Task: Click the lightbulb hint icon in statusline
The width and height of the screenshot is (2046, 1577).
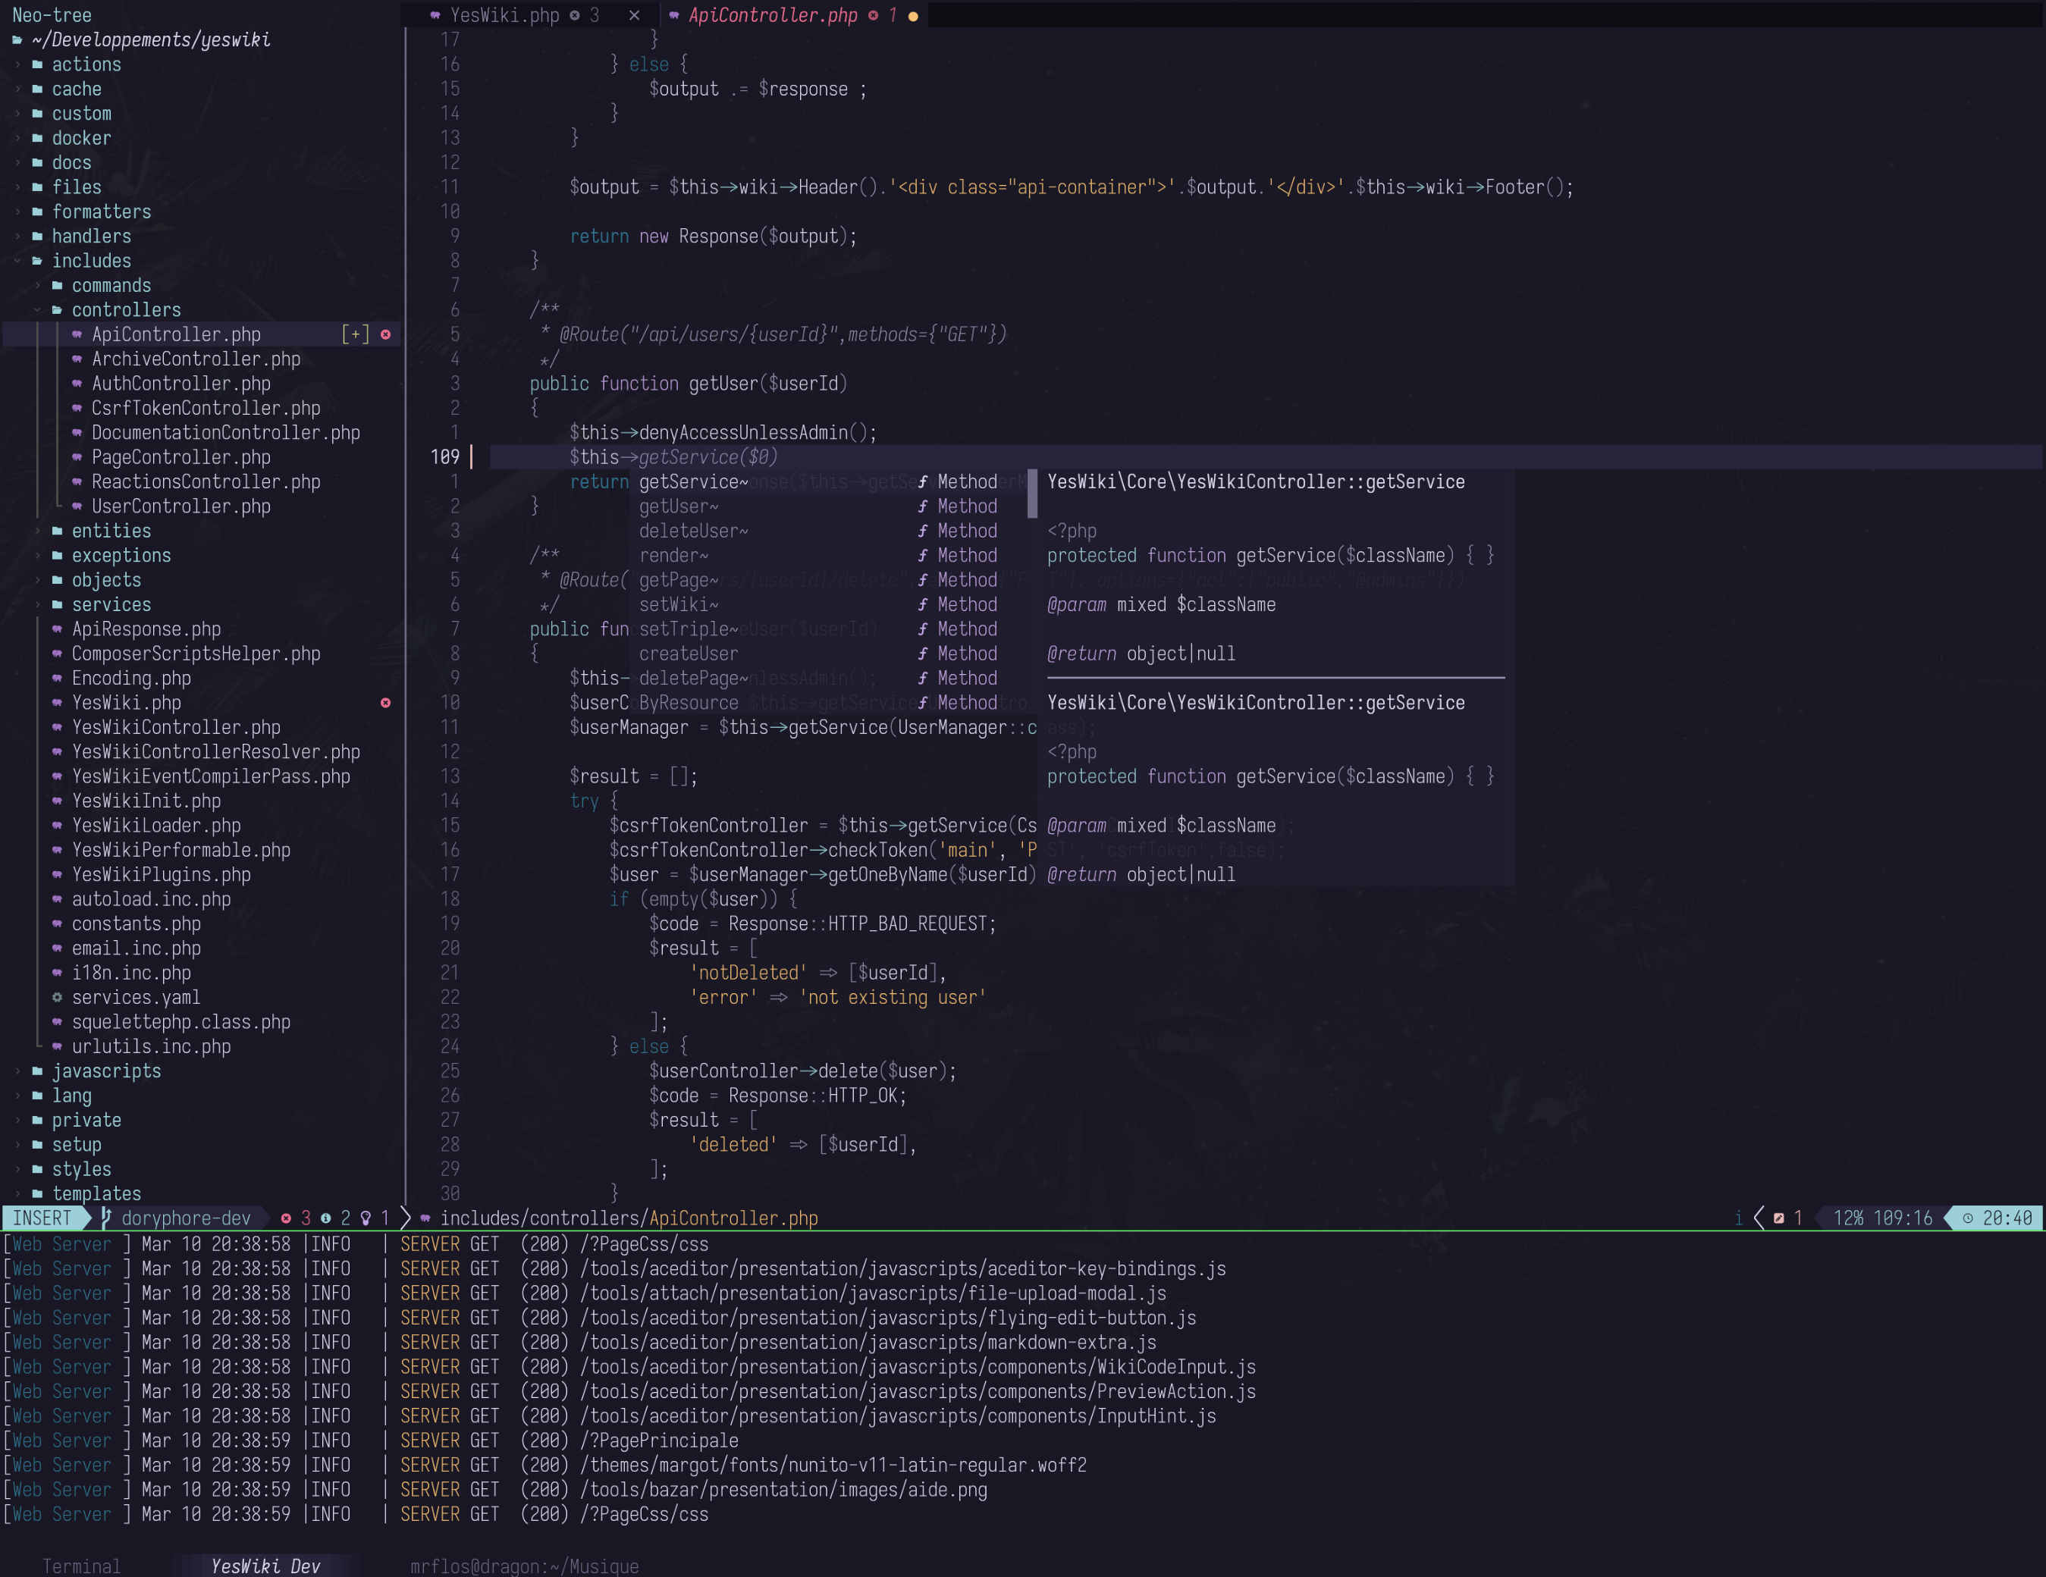Action: [x=366, y=1218]
